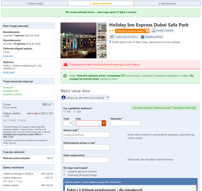This screenshot has height=191, width=202.
Task: Click the red users group icon
Action: (x=66, y=64)
